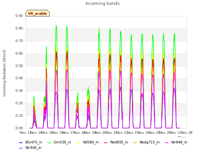The width and height of the screenshot is (206, 154).
Task: Select the Grn535_in legend entry
Action: pos(59,142)
